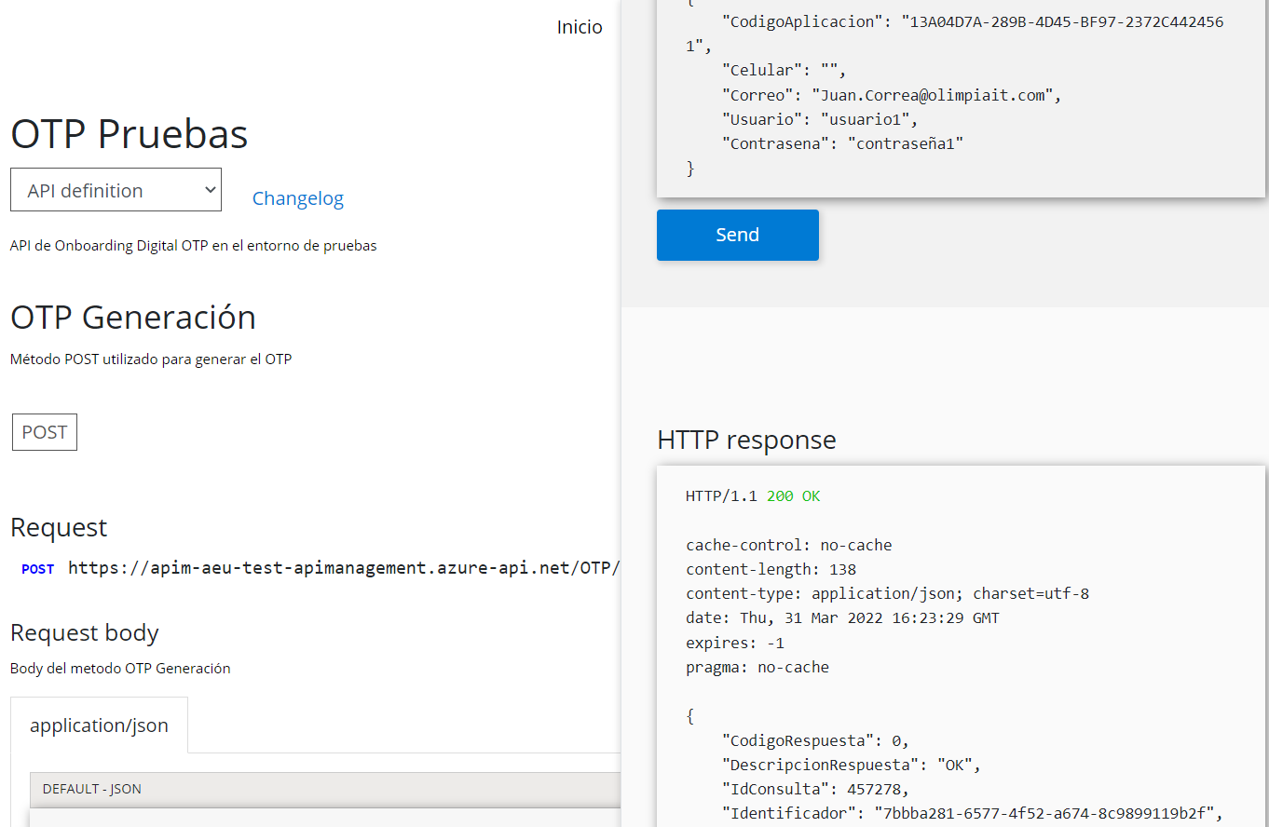Open the Changelog link
The image size is (1269, 827).
coord(297,198)
